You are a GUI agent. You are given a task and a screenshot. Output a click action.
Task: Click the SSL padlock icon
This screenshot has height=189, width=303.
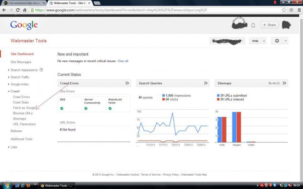click(32, 10)
